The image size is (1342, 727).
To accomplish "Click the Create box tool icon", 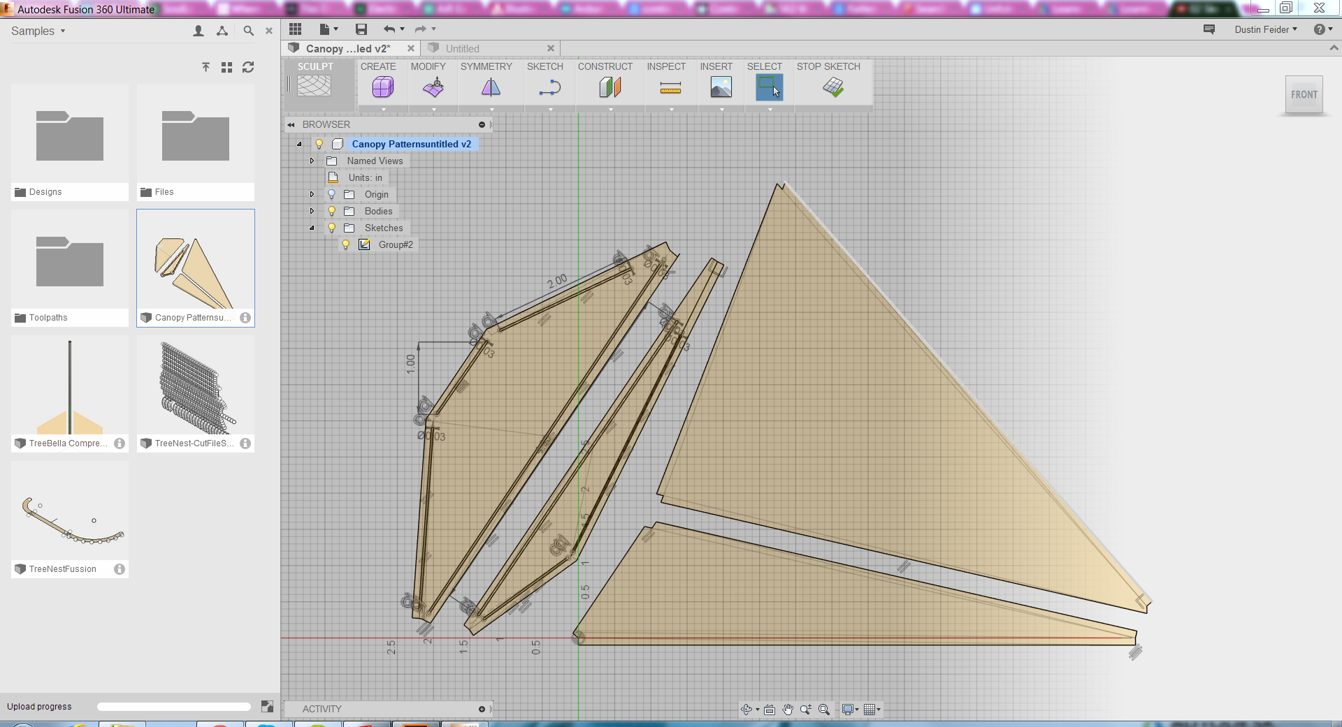I will pos(382,87).
